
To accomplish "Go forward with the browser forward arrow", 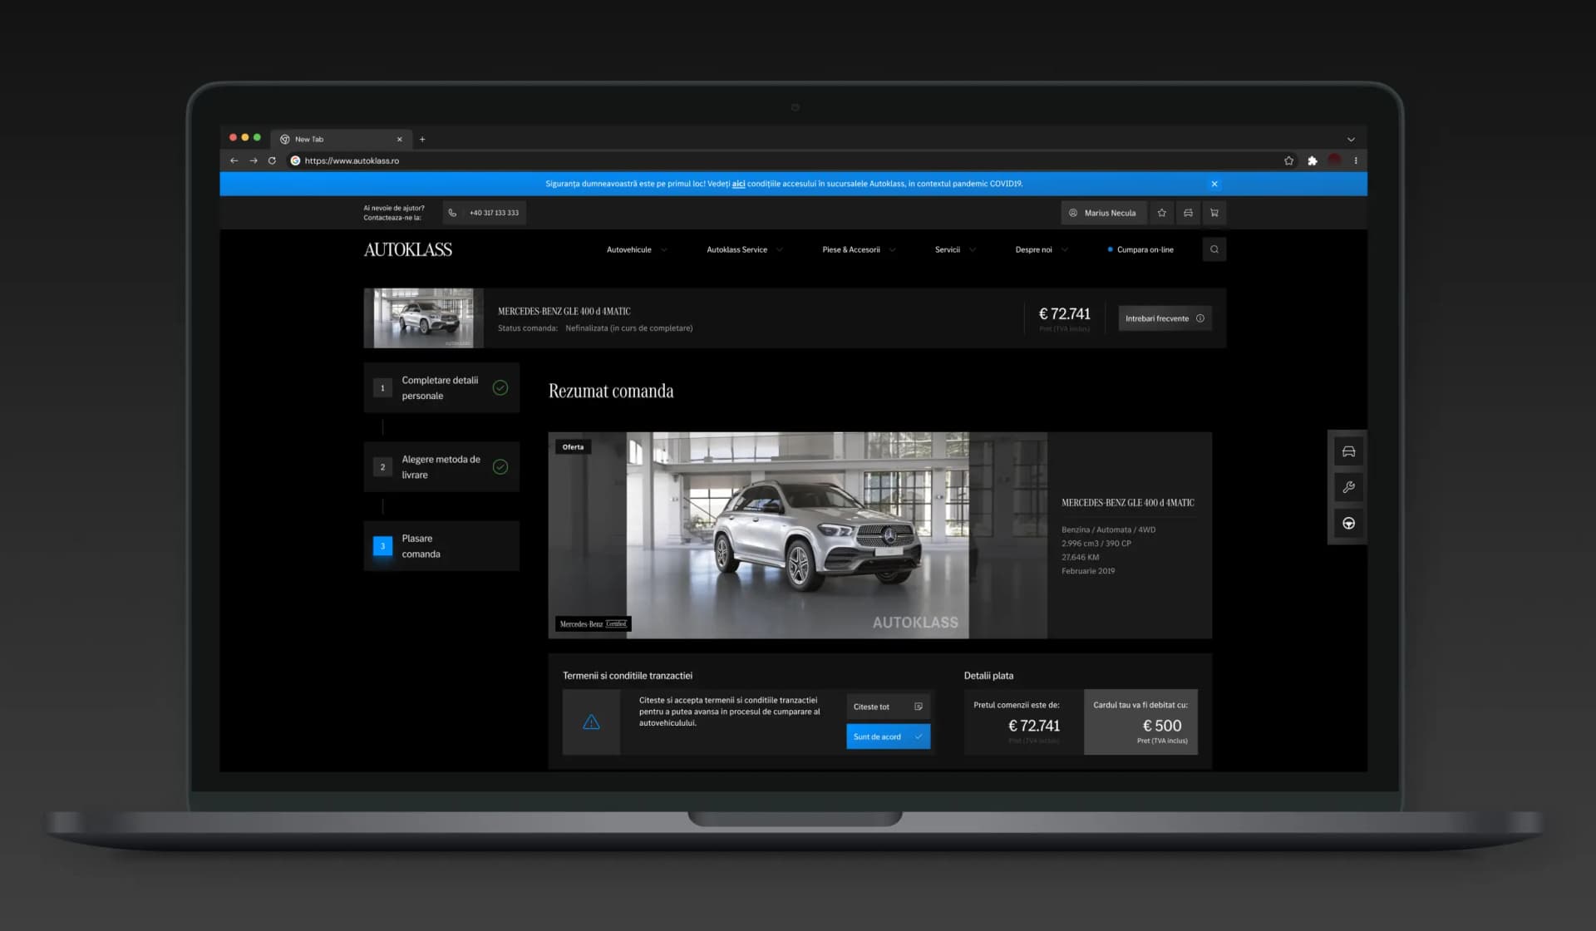I will pyautogui.click(x=254, y=160).
